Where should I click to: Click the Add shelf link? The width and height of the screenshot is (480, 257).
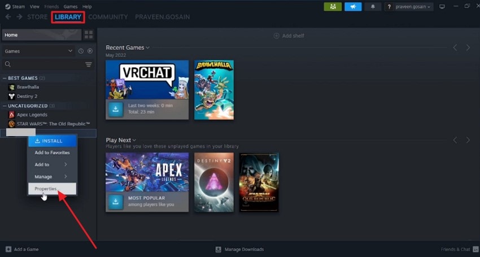293,36
